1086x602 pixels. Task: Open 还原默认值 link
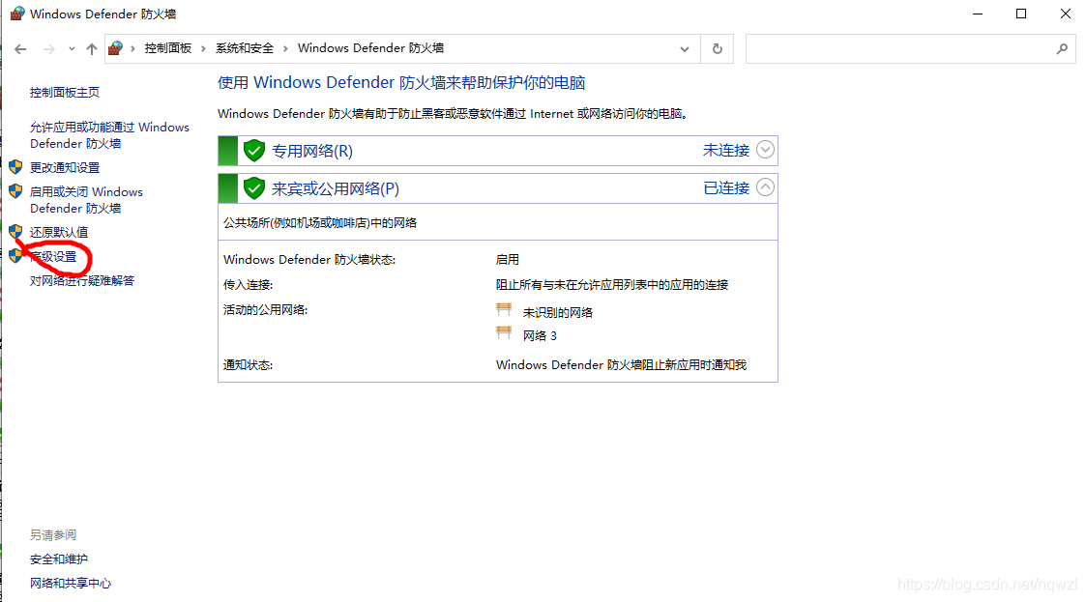tap(59, 233)
